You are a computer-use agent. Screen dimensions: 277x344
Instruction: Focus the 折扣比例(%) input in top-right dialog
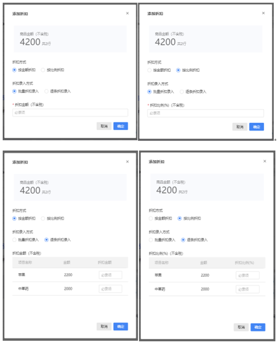pyautogui.click(x=206, y=113)
